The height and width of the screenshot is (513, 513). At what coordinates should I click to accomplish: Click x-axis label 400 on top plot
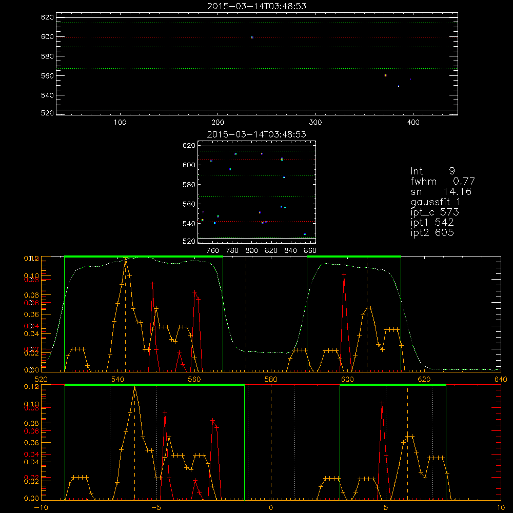(413, 123)
